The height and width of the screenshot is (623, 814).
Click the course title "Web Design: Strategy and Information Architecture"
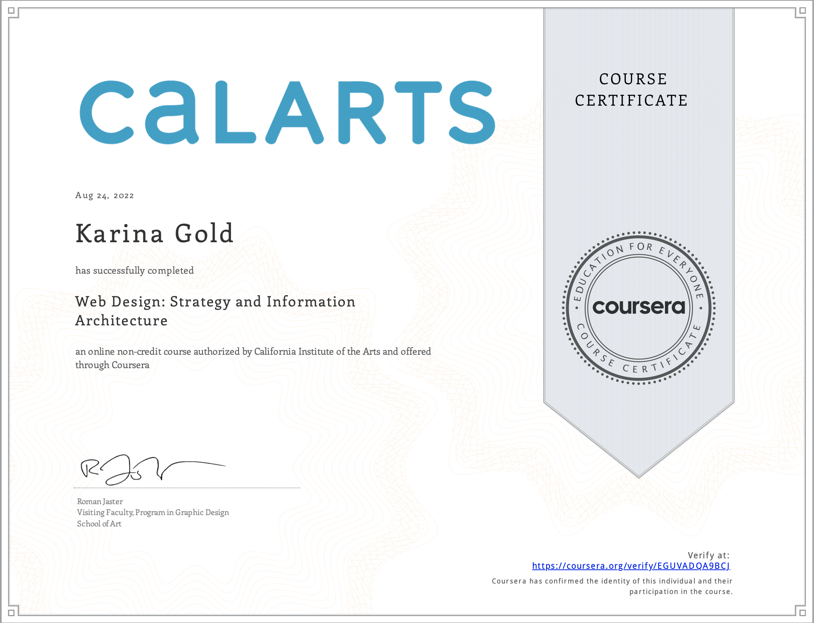click(215, 311)
